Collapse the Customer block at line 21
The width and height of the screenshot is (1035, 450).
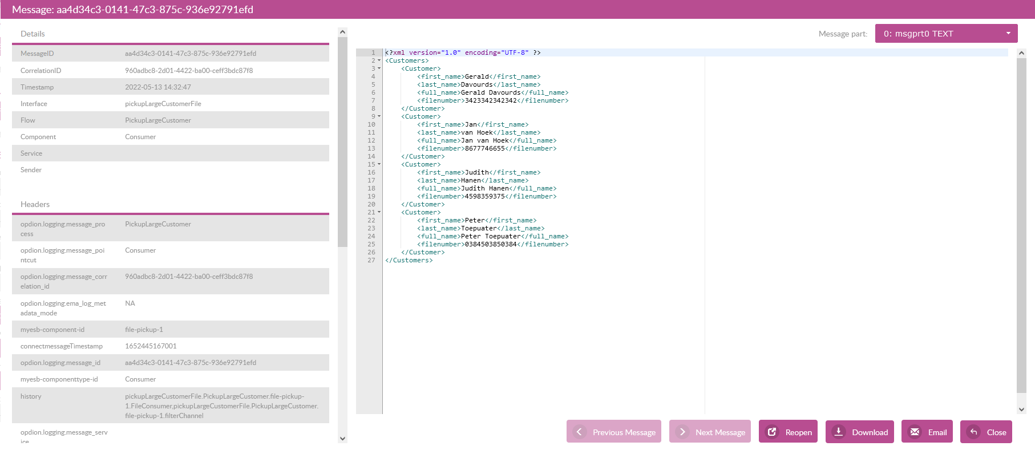click(379, 212)
